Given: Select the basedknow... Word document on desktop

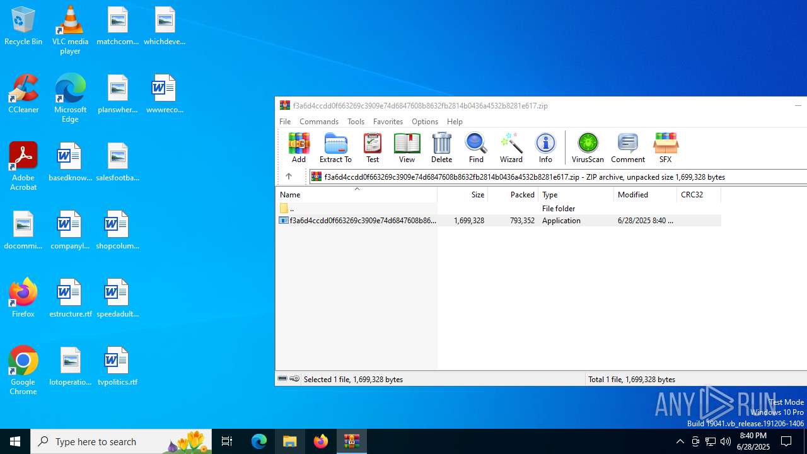Looking at the screenshot, I should [70, 162].
